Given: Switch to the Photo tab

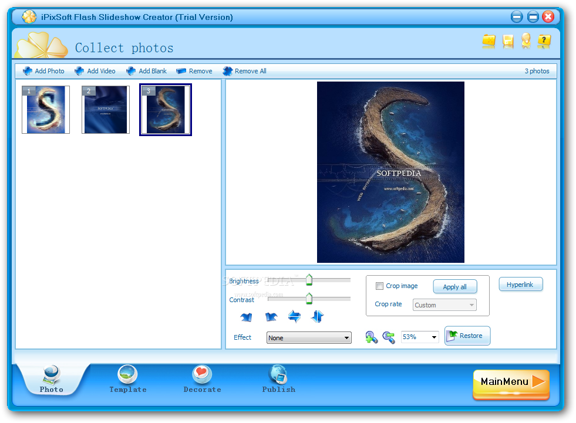Looking at the screenshot, I should [52, 380].
